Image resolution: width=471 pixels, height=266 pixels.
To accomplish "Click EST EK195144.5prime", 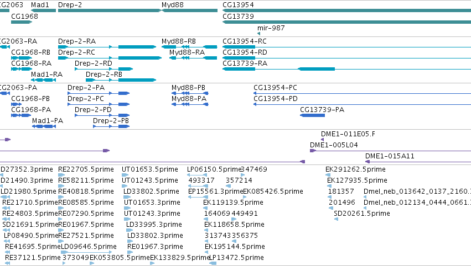I will 206,252.
